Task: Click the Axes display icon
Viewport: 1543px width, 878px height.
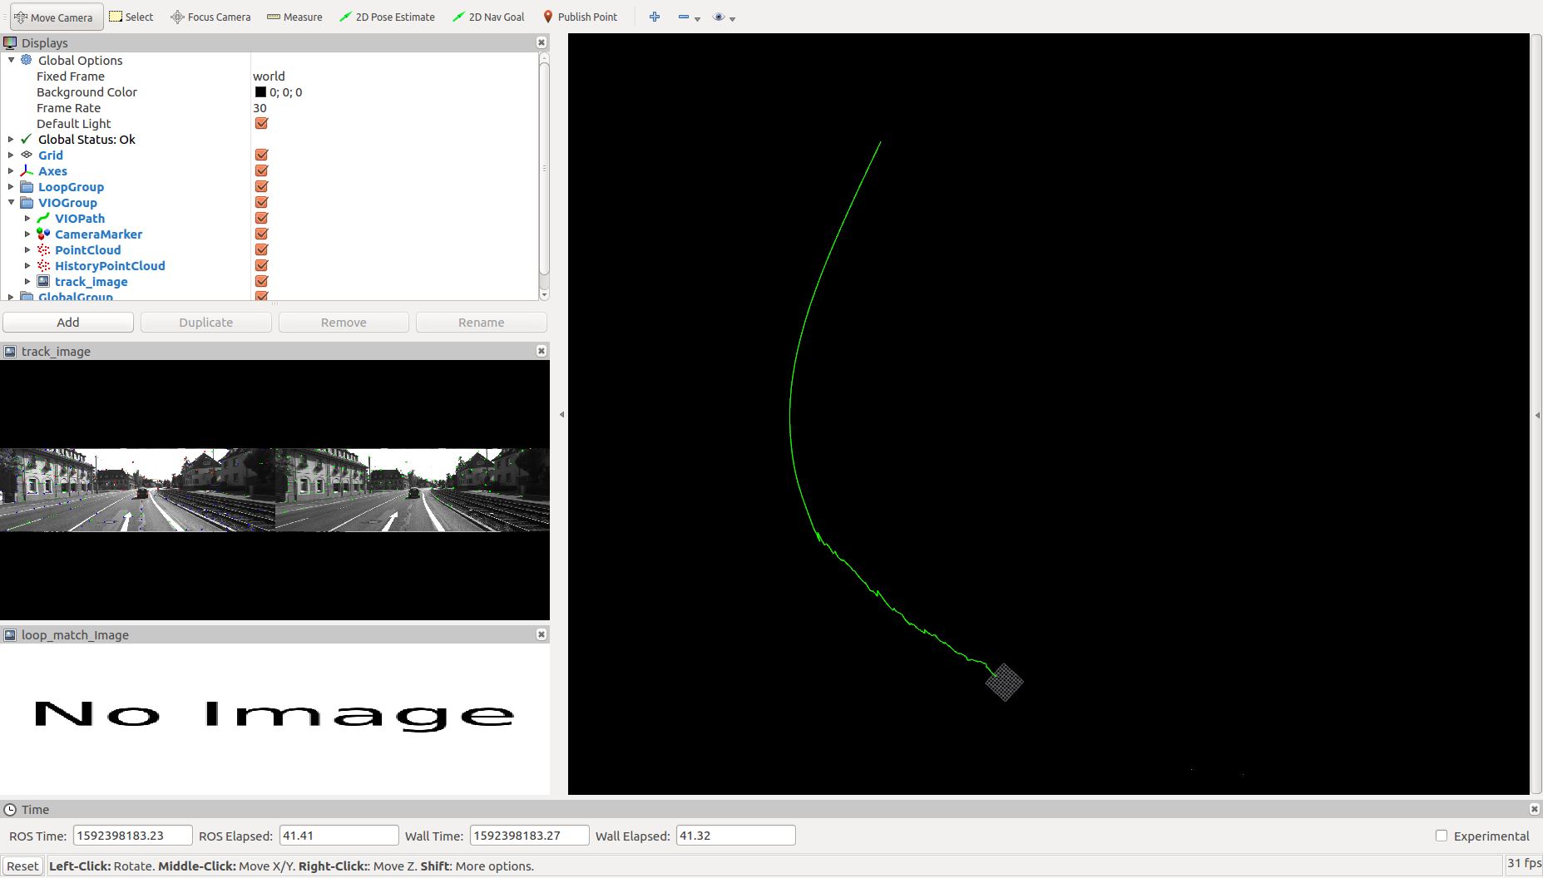Action: click(27, 171)
